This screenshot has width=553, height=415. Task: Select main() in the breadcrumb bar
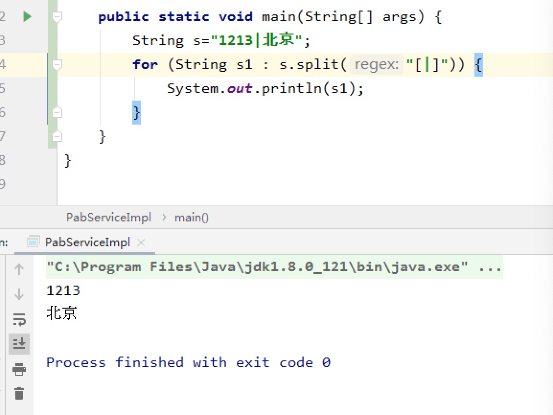pos(192,217)
